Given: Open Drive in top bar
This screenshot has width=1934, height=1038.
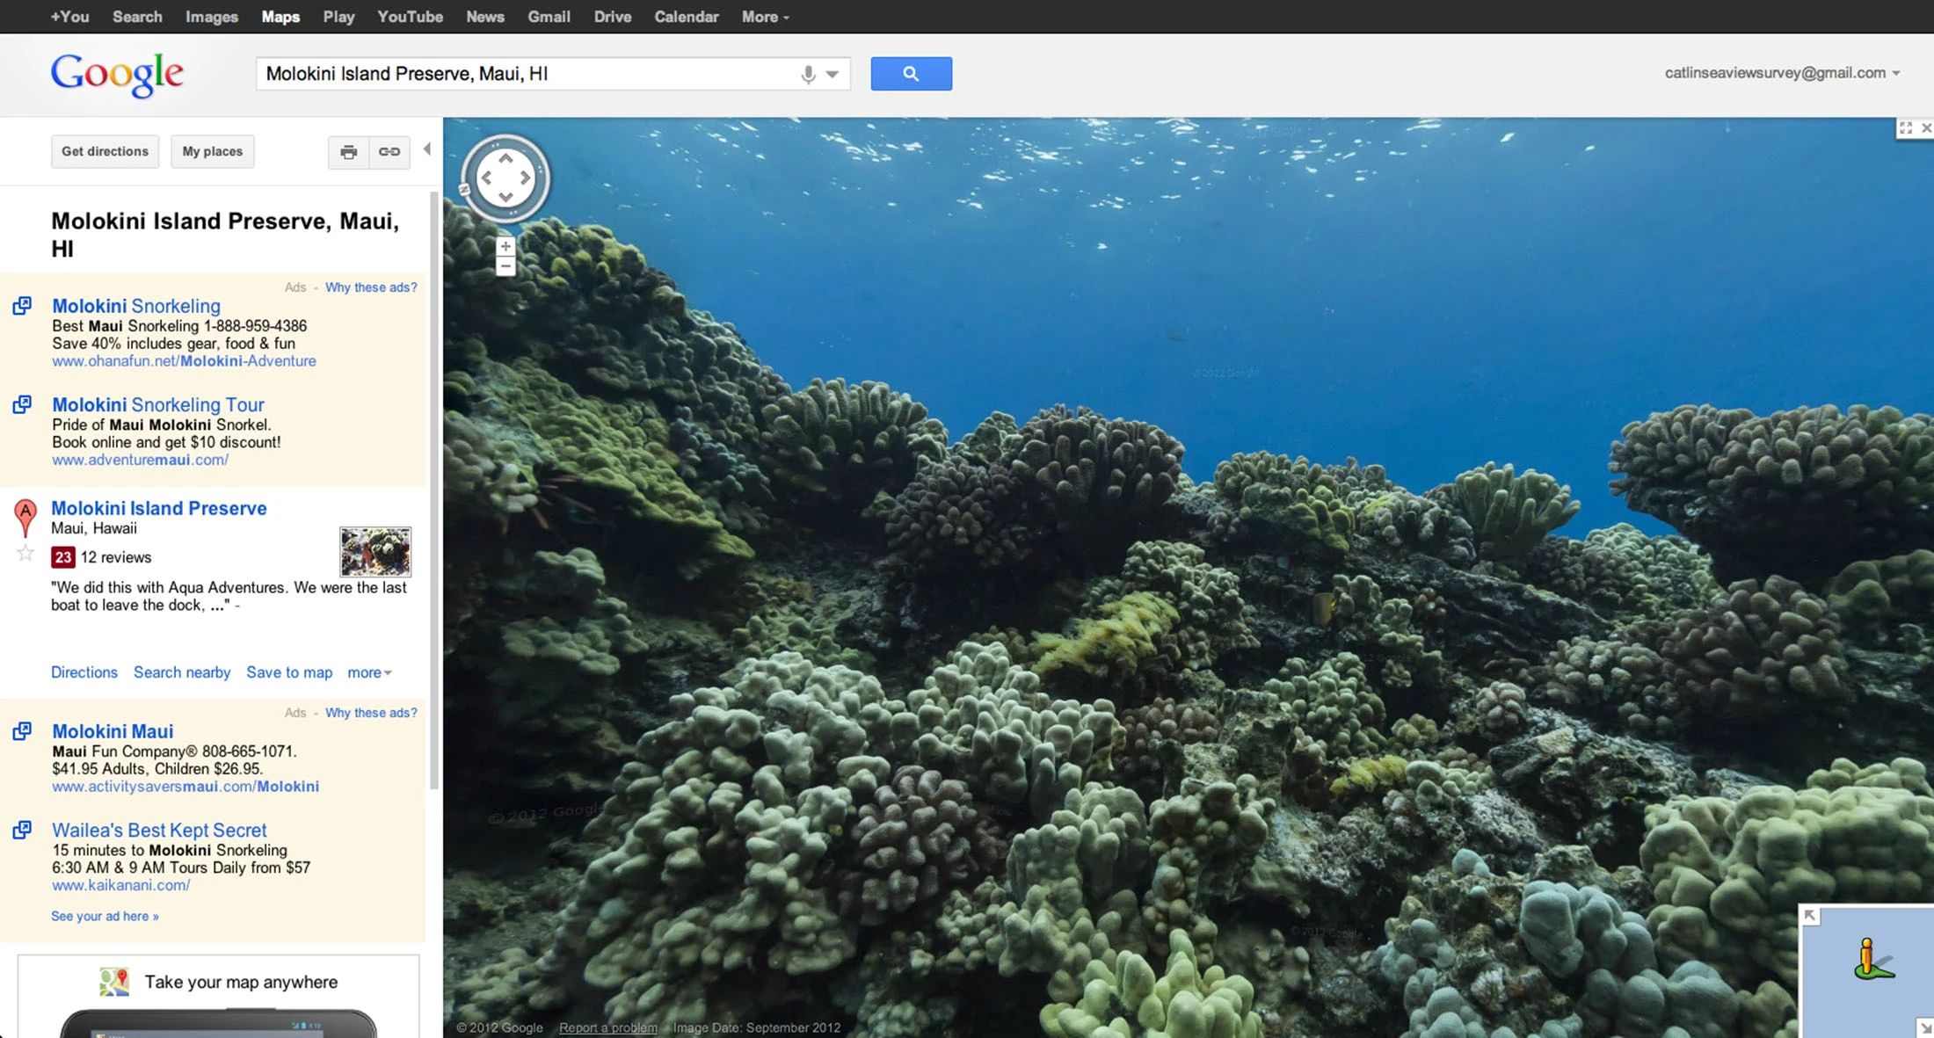Looking at the screenshot, I should pyautogui.click(x=613, y=17).
